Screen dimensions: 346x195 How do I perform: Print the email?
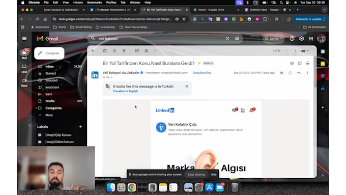point(292,63)
